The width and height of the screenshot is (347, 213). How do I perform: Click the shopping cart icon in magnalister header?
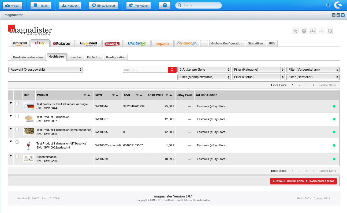point(295,31)
